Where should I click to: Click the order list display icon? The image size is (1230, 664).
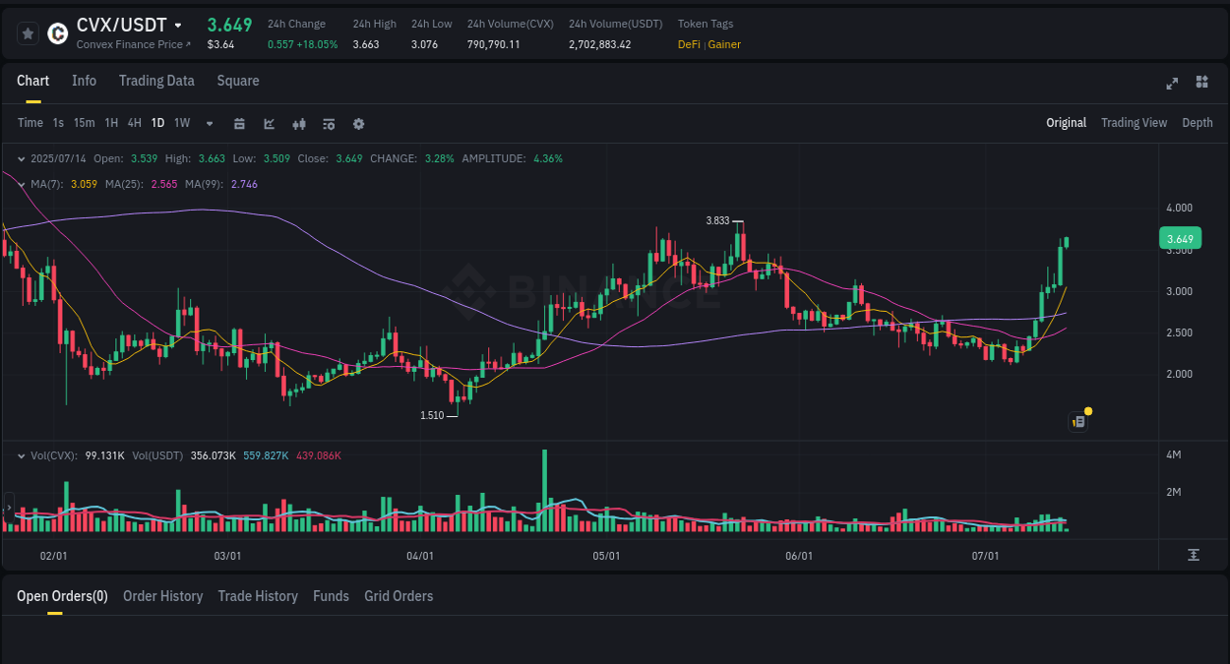(x=328, y=123)
